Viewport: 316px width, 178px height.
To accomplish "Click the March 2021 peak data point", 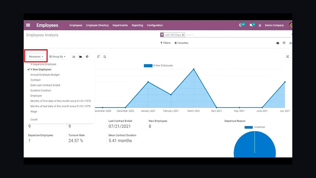I will pyautogui.click(x=194, y=69).
